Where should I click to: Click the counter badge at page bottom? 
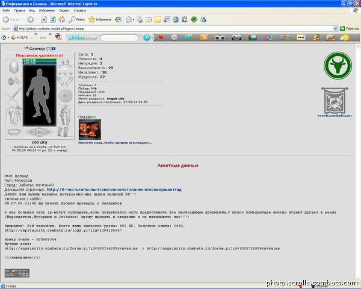tap(17, 273)
